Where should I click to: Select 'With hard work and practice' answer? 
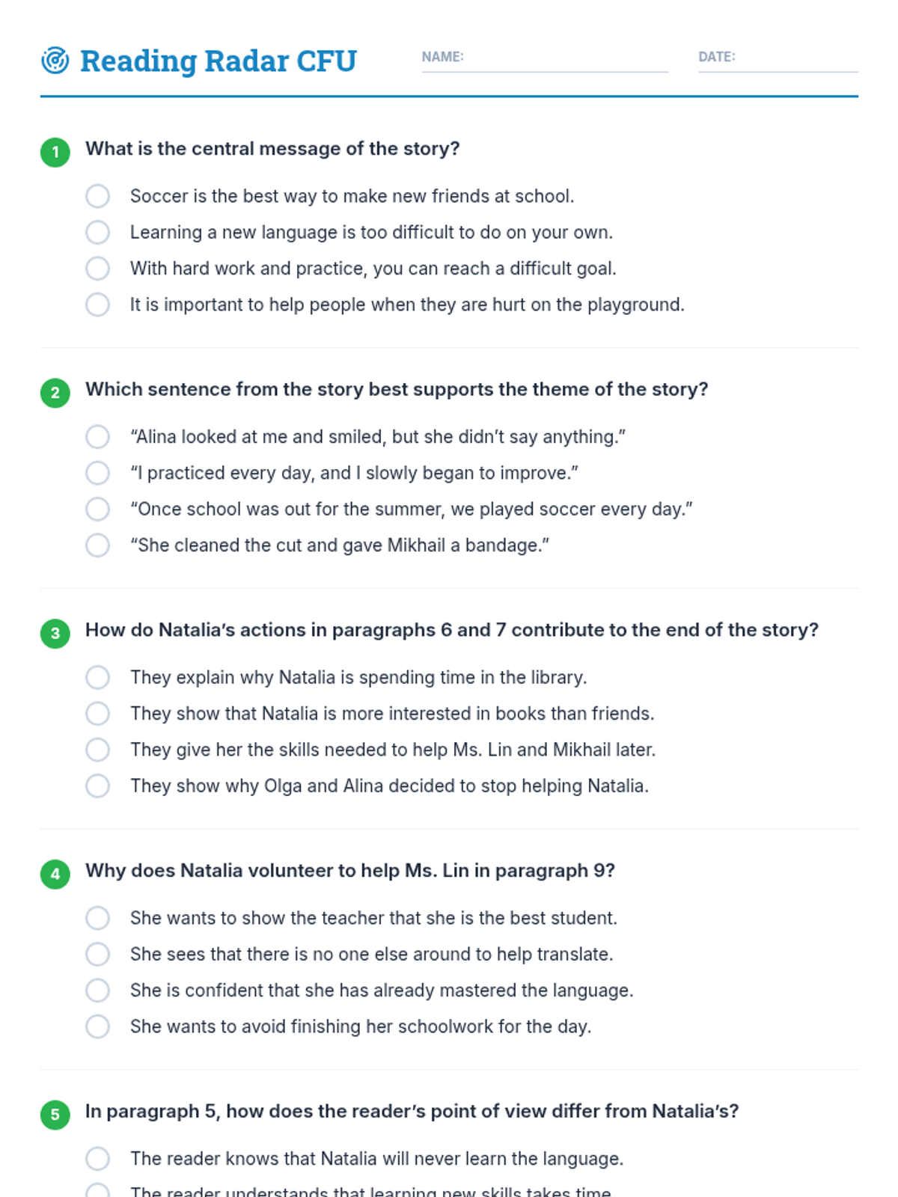click(x=97, y=269)
